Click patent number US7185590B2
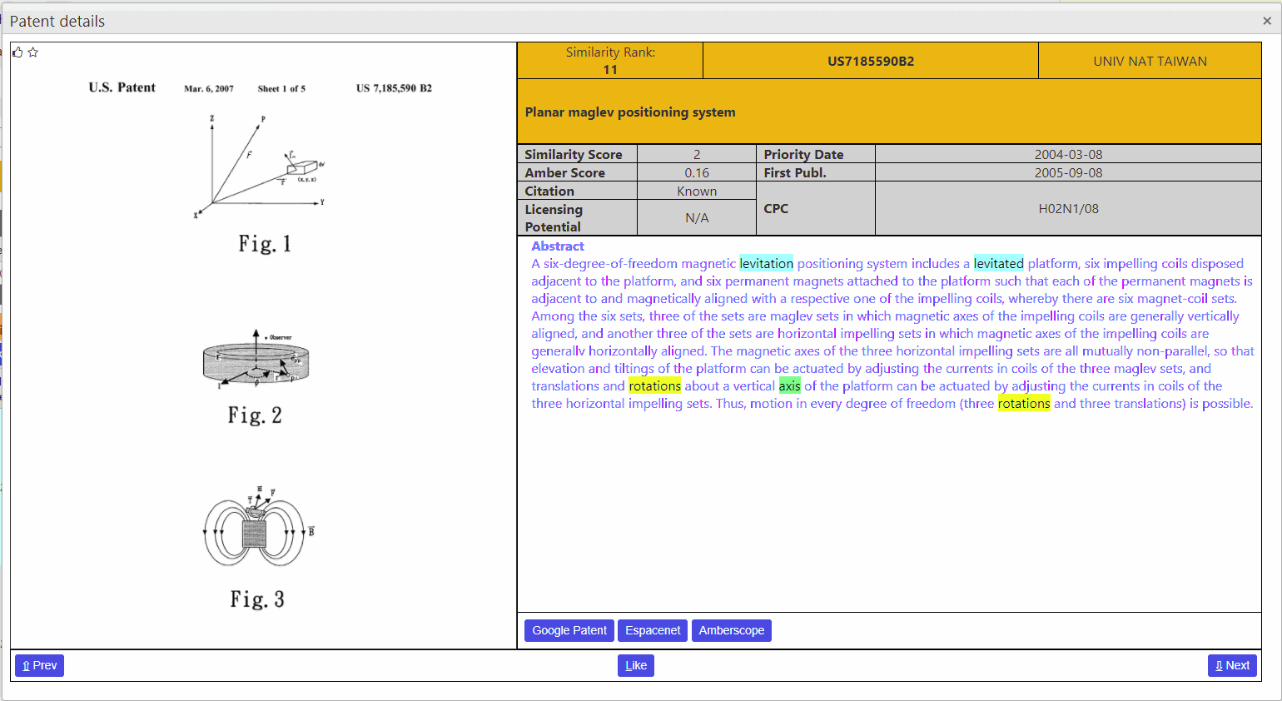The width and height of the screenshot is (1282, 701). 871,61
